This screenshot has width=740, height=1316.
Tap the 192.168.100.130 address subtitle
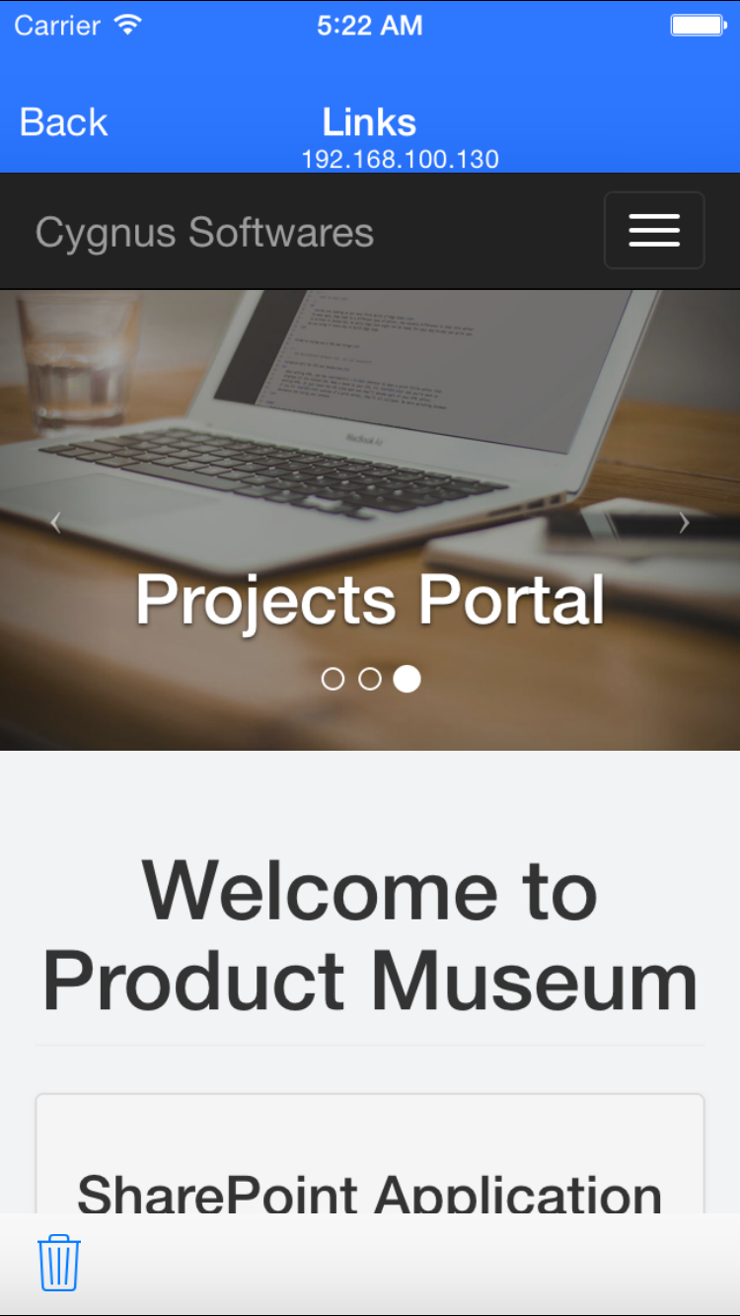tap(400, 159)
